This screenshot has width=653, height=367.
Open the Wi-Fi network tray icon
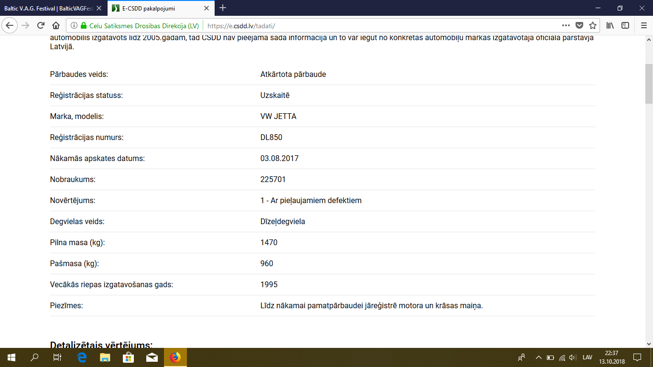562,357
